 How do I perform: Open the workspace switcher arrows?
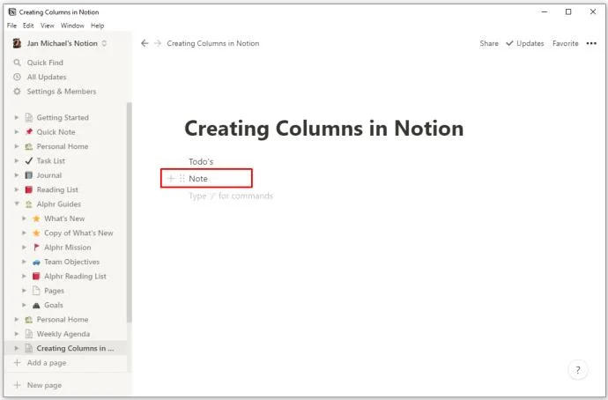pyautogui.click(x=104, y=43)
